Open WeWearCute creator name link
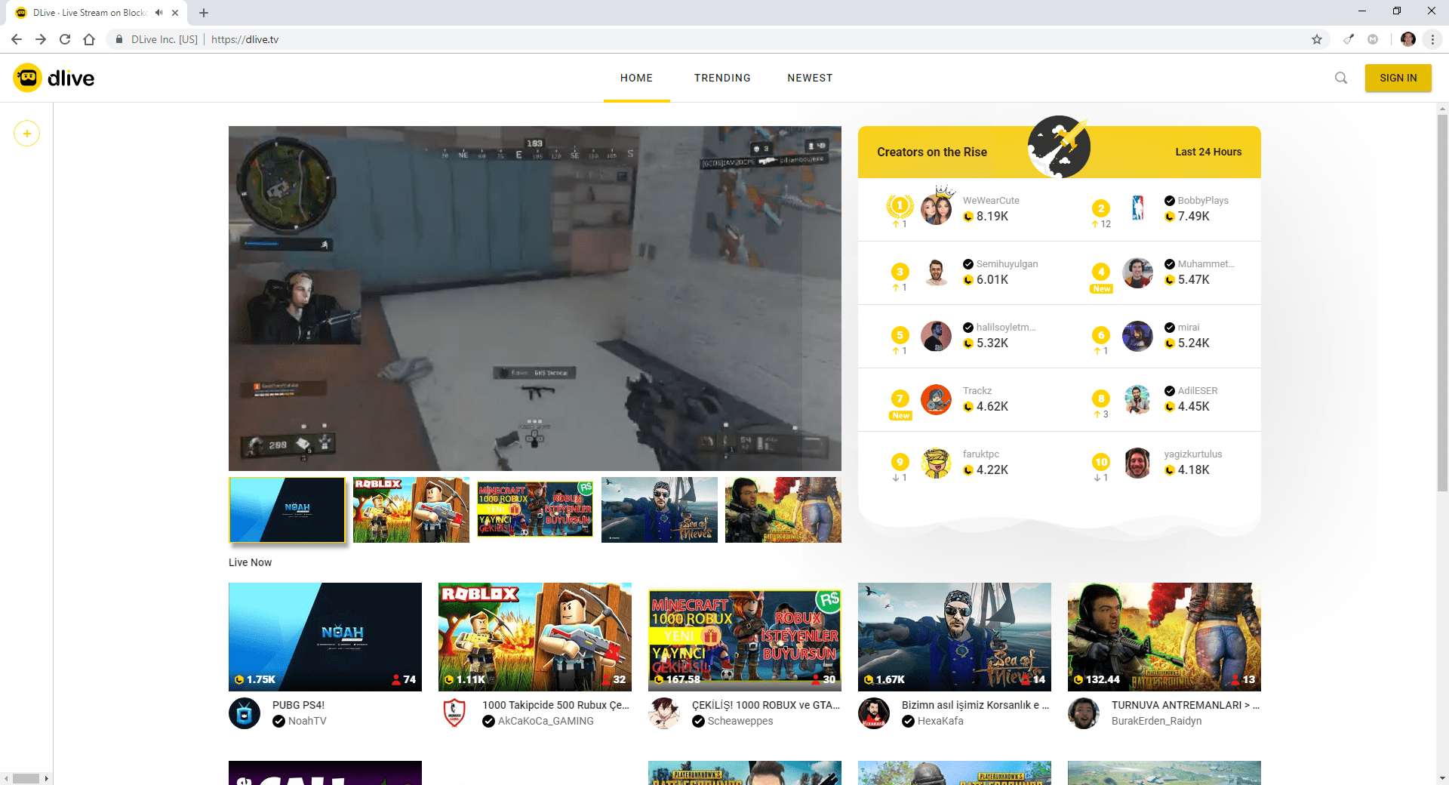This screenshot has width=1449, height=785. tap(991, 200)
